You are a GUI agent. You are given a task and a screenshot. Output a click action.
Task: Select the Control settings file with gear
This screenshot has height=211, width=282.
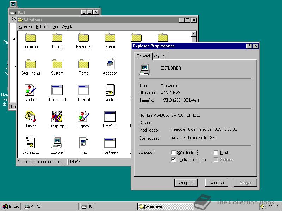pos(110,90)
